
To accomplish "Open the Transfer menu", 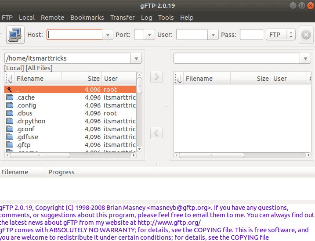I will [x=122, y=18].
